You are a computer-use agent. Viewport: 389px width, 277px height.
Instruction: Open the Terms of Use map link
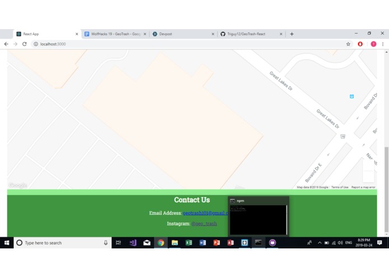click(340, 187)
